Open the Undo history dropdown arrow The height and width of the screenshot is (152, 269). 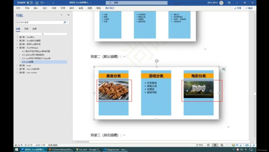click(45, 3)
